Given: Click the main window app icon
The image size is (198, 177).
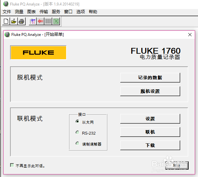Looking at the screenshot, I should [x=6, y=4].
